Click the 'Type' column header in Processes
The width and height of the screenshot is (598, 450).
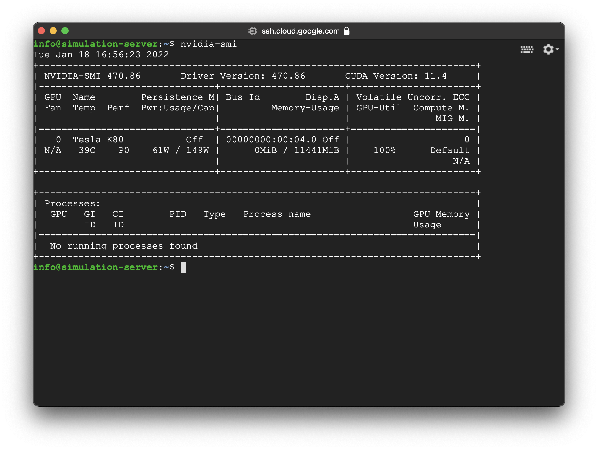click(214, 214)
